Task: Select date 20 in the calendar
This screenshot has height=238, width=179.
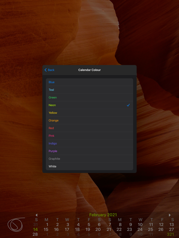Action: (x=98, y=229)
